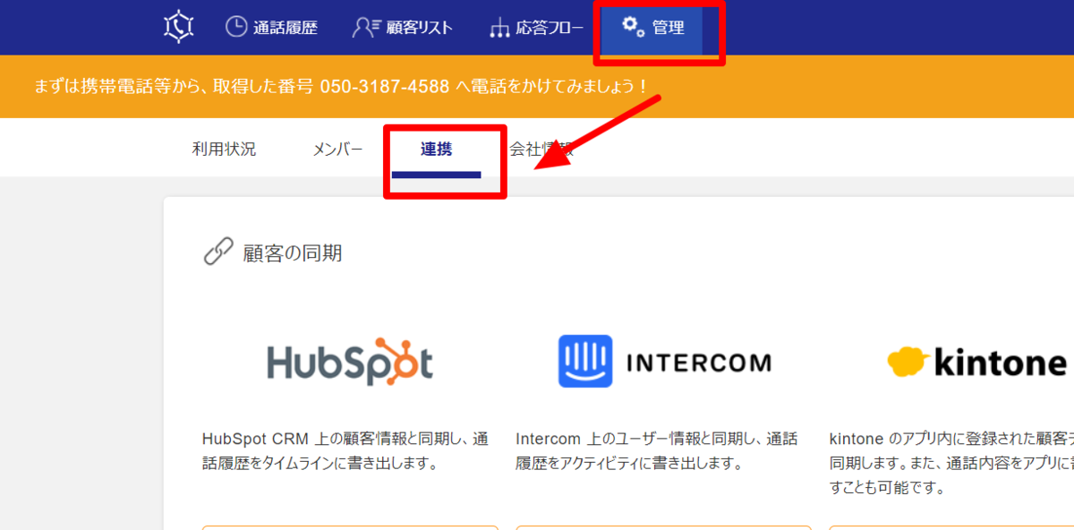
Task: Click the clock icon beside 通話履歴
Action: [x=236, y=27]
